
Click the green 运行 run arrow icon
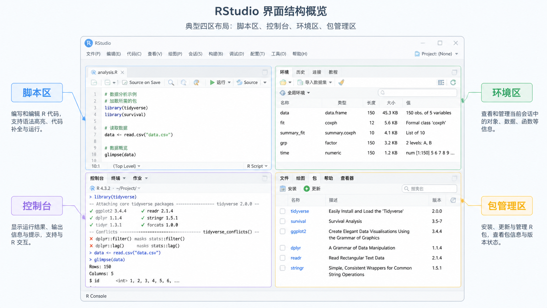[212, 82]
